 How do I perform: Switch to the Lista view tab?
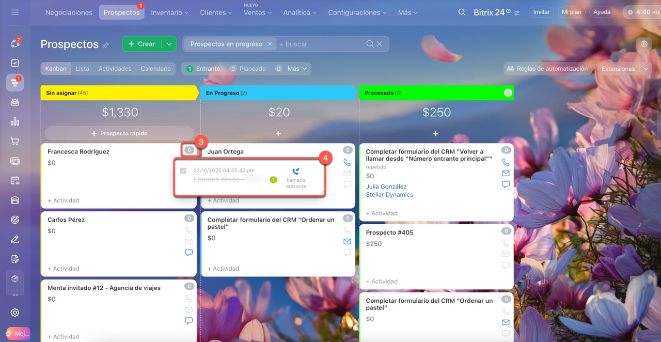click(x=82, y=69)
